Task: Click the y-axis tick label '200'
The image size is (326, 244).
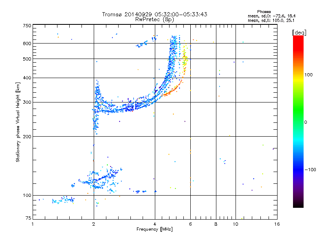Action: tap(27, 137)
